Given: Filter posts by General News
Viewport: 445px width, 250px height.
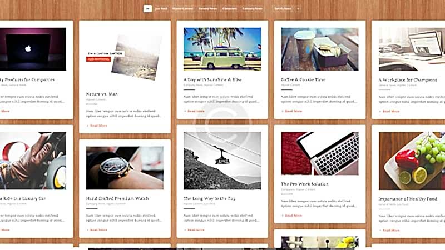Looking at the screenshot, I should pyautogui.click(x=207, y=9).
